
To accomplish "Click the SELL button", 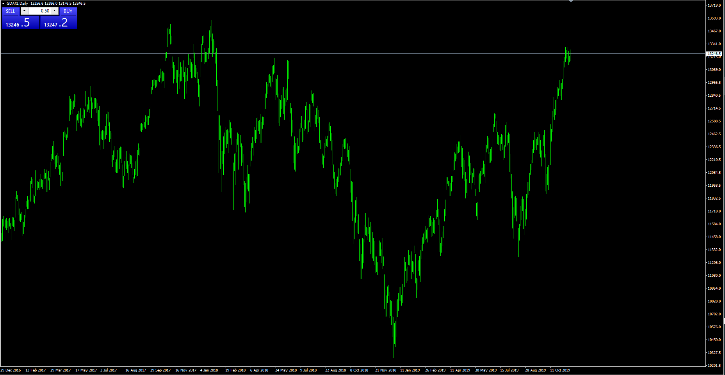I will [x=11, y=11].
